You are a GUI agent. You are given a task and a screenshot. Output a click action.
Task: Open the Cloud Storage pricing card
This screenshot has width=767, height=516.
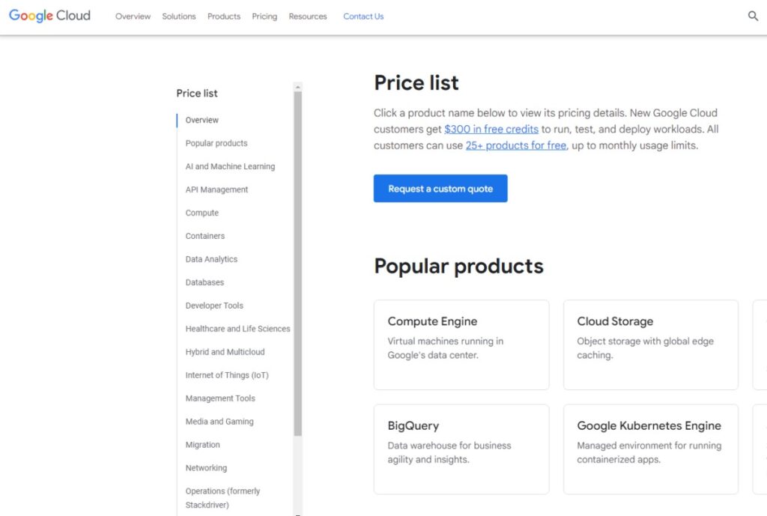click(651, 344)
